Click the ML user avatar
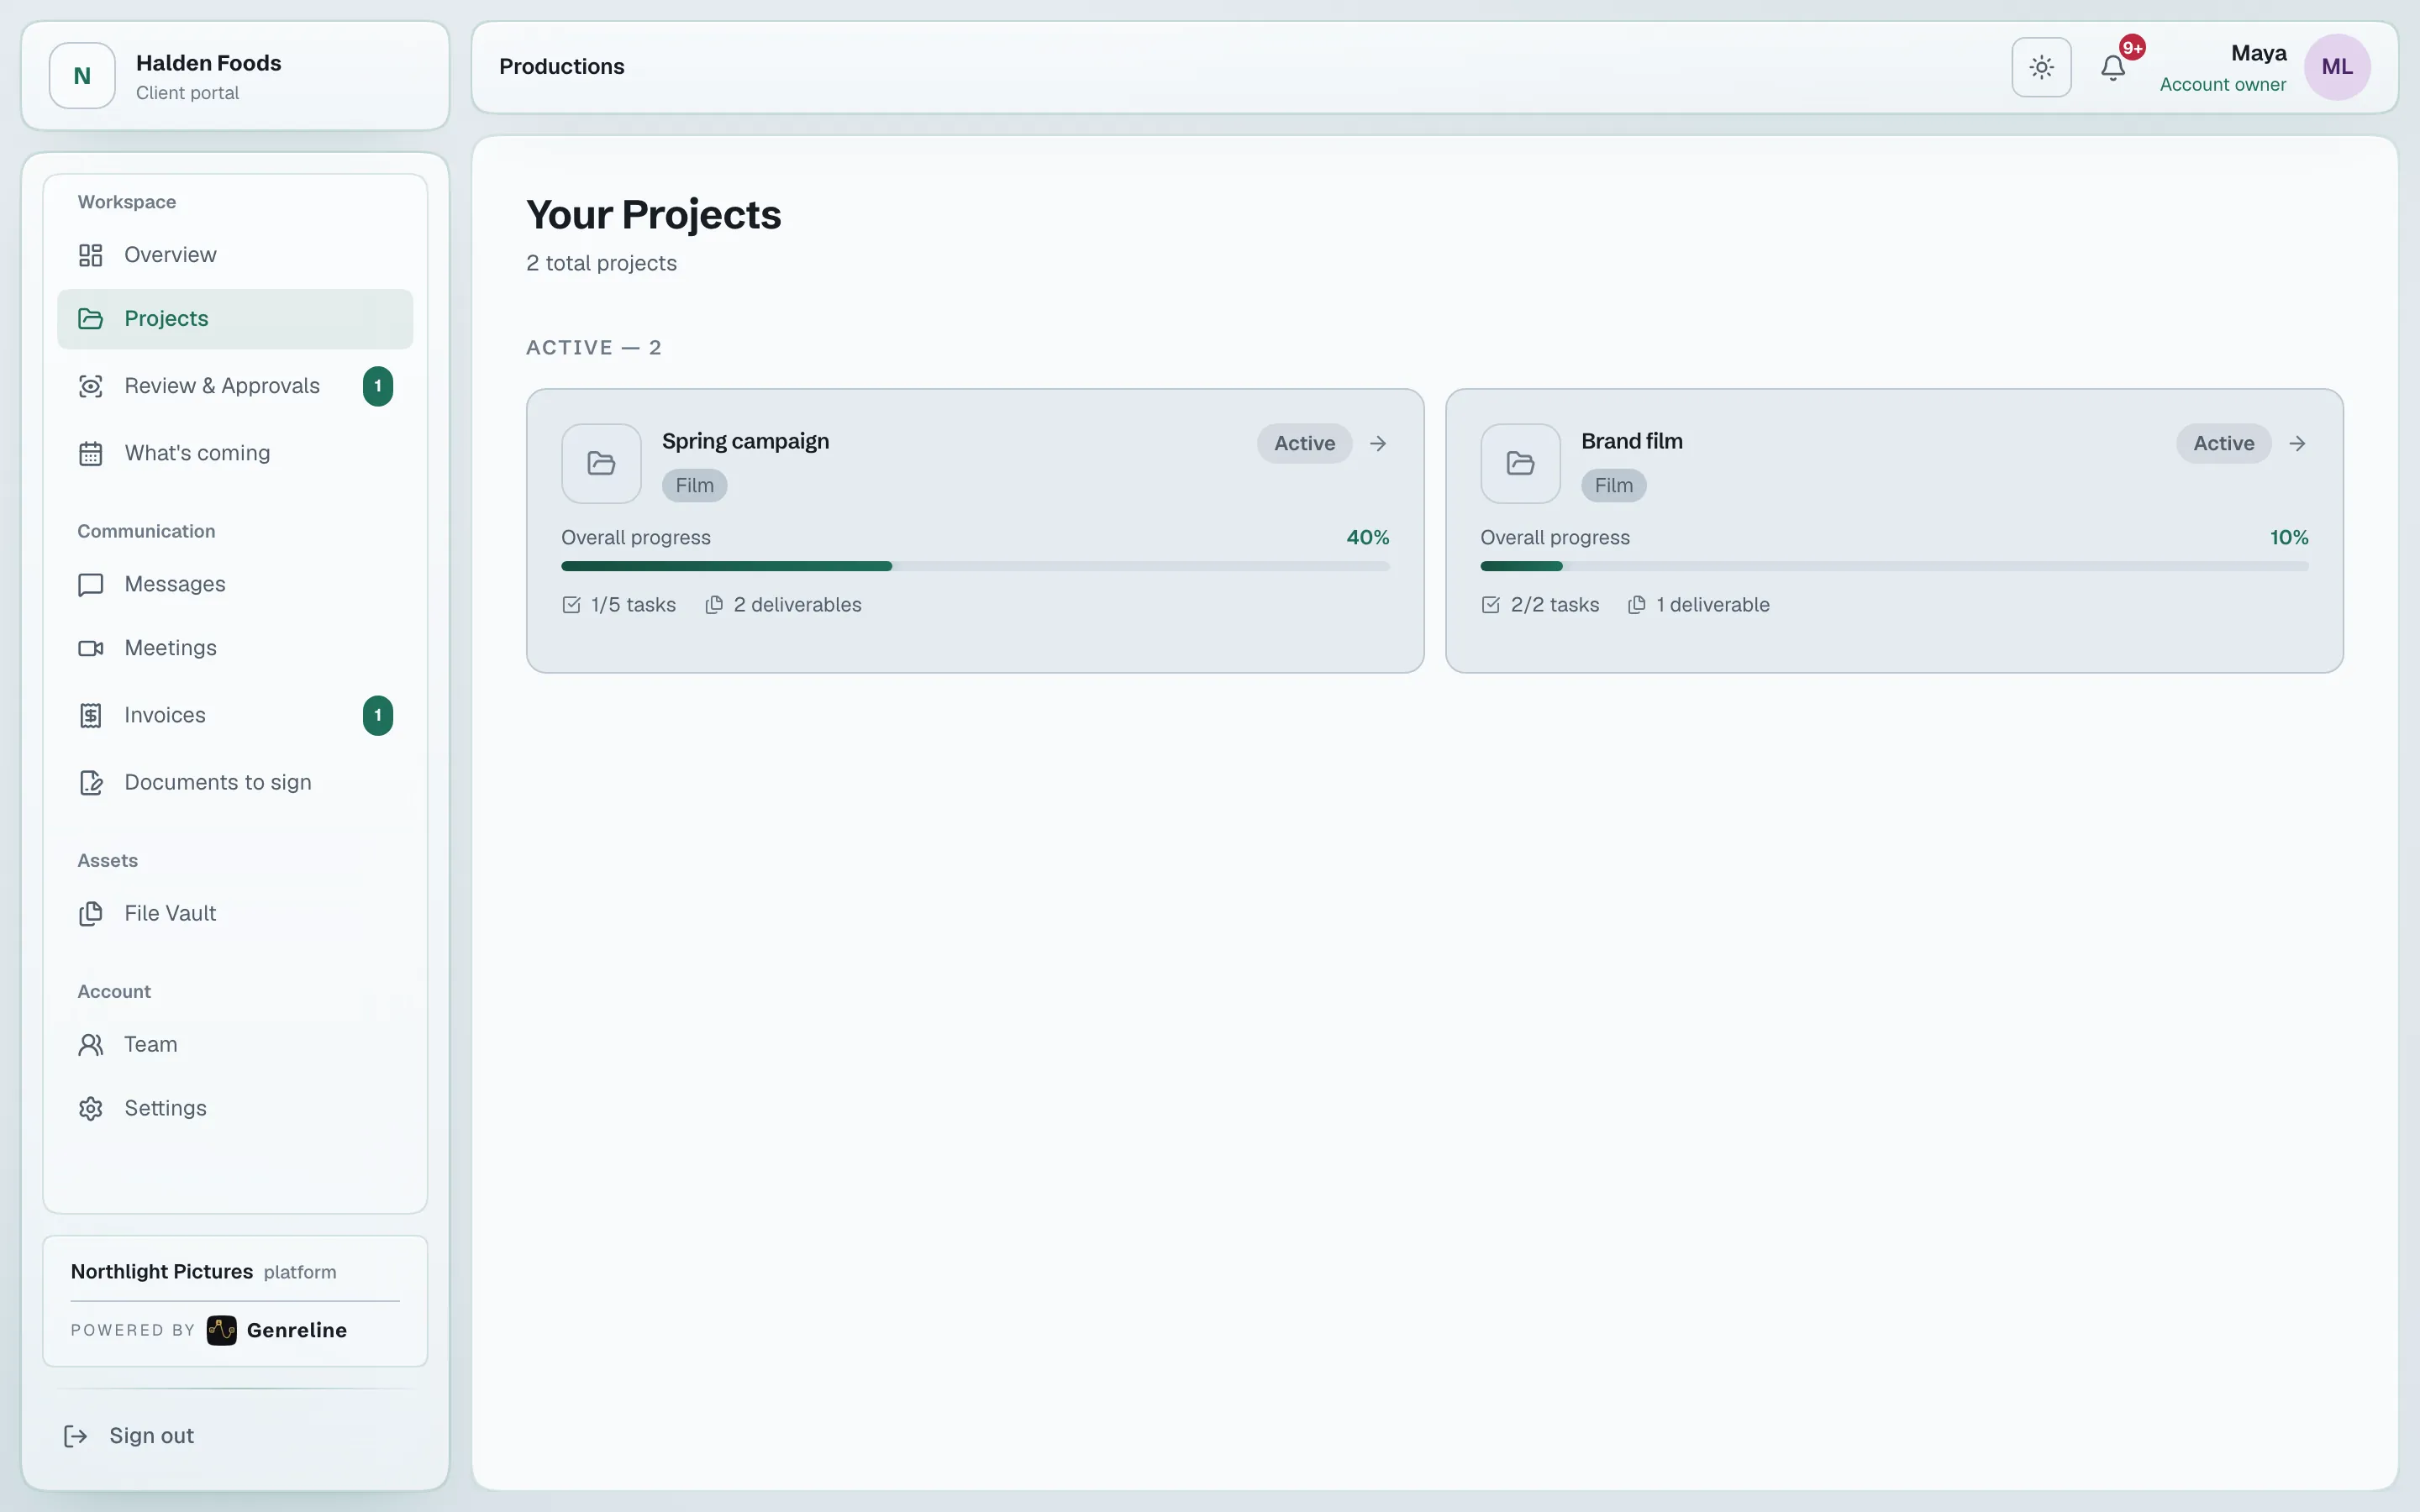Screen dimensions: 2420x1512 (x=2337, y=67)
